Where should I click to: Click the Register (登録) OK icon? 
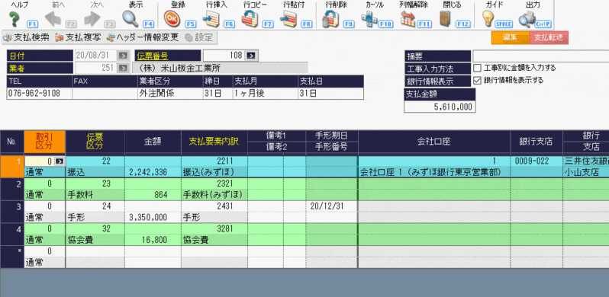171,18
